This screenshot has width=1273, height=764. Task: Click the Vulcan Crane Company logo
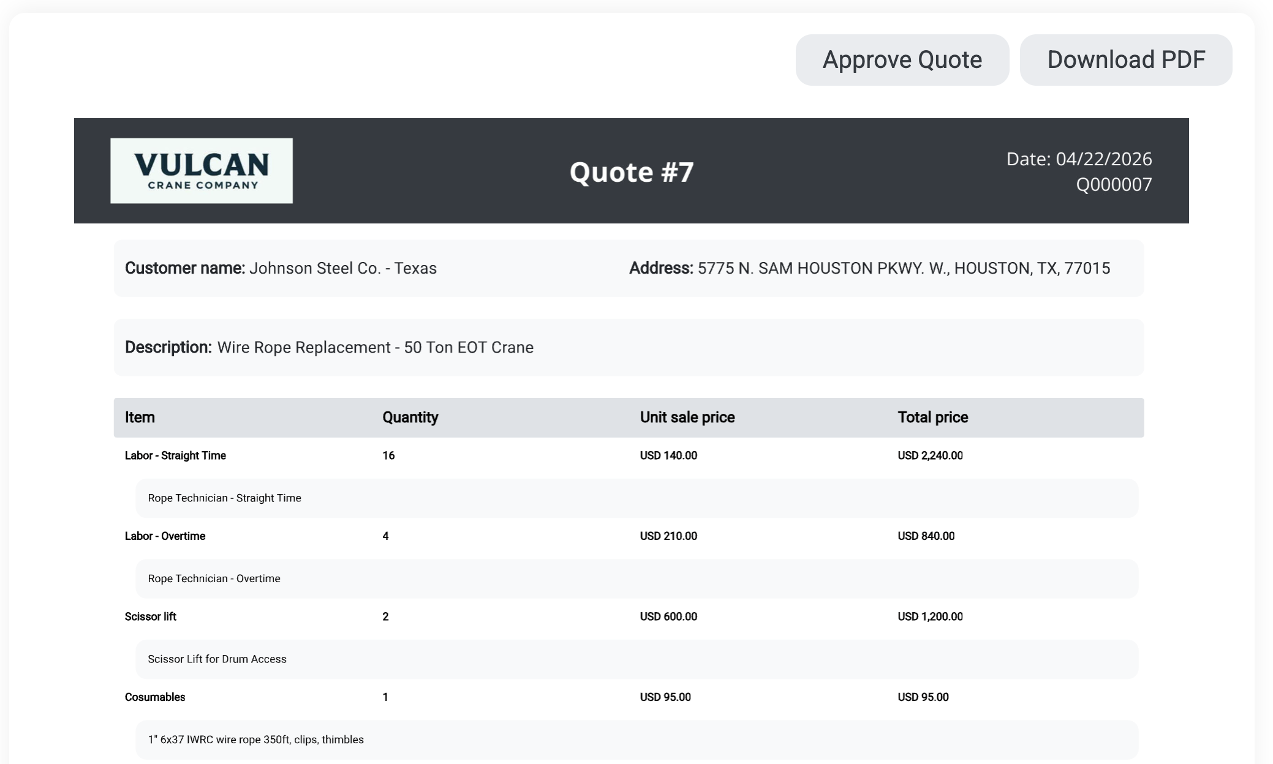(x=202, y=171)
